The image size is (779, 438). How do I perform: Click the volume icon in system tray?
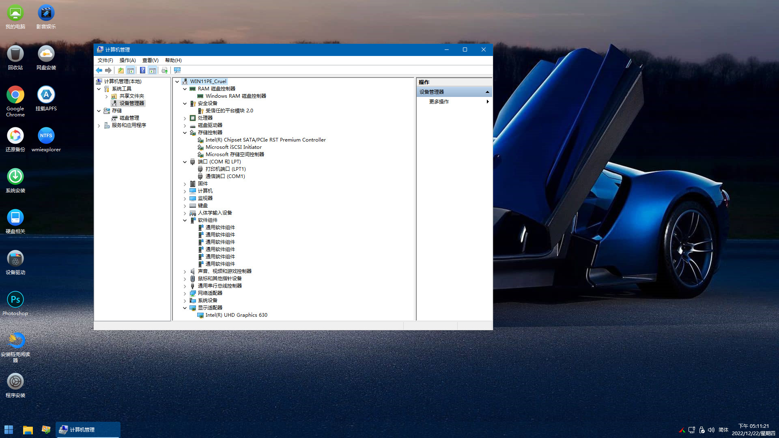click(711, 430)
